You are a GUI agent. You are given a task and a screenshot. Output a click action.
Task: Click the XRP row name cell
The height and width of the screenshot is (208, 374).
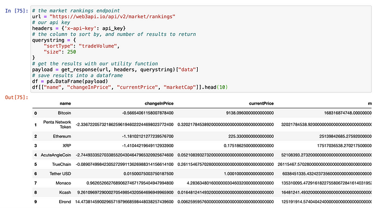[67, 146]
